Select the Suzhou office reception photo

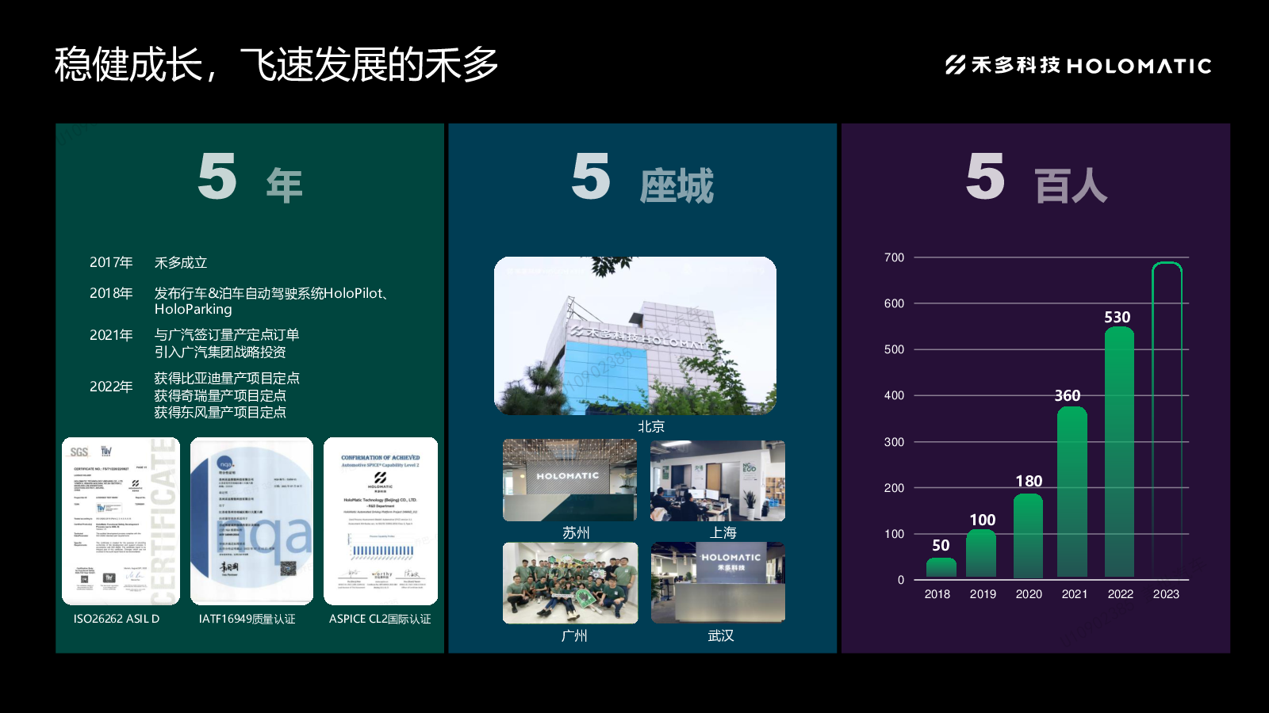(x=569, y=480)
